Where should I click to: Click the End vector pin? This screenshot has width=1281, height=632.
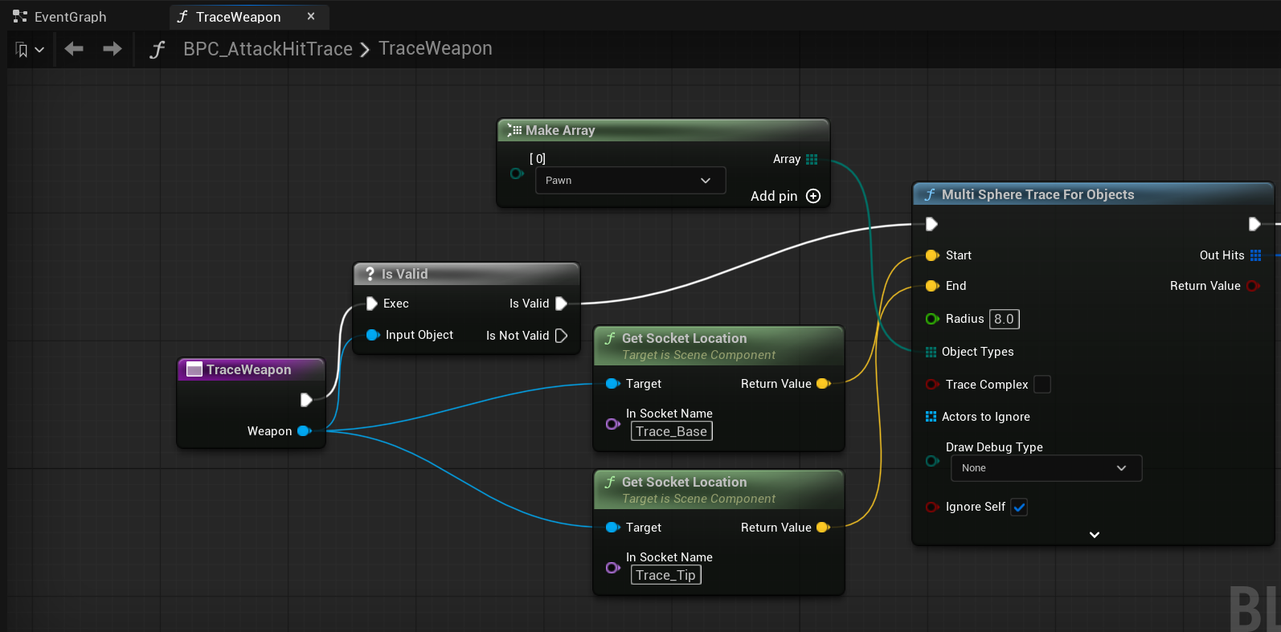[932, 286]
